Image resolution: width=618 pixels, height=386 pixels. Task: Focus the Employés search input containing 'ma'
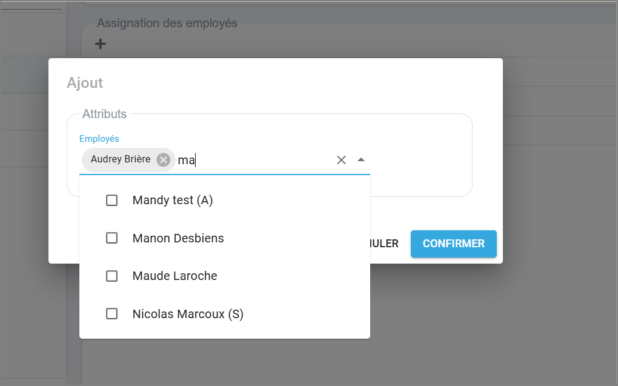coord(254,160)
